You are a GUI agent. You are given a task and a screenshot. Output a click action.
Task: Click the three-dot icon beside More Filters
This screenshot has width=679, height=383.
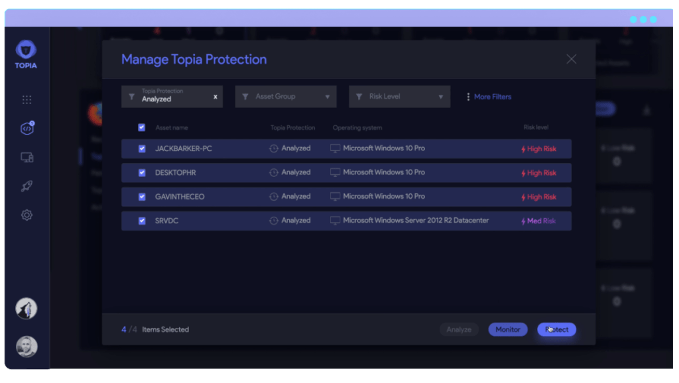pos(468,97)
